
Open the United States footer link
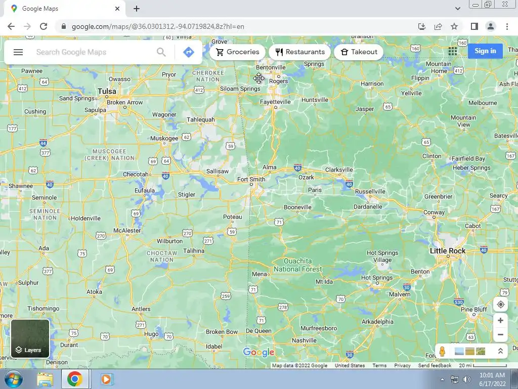click(x=350, y=366)
